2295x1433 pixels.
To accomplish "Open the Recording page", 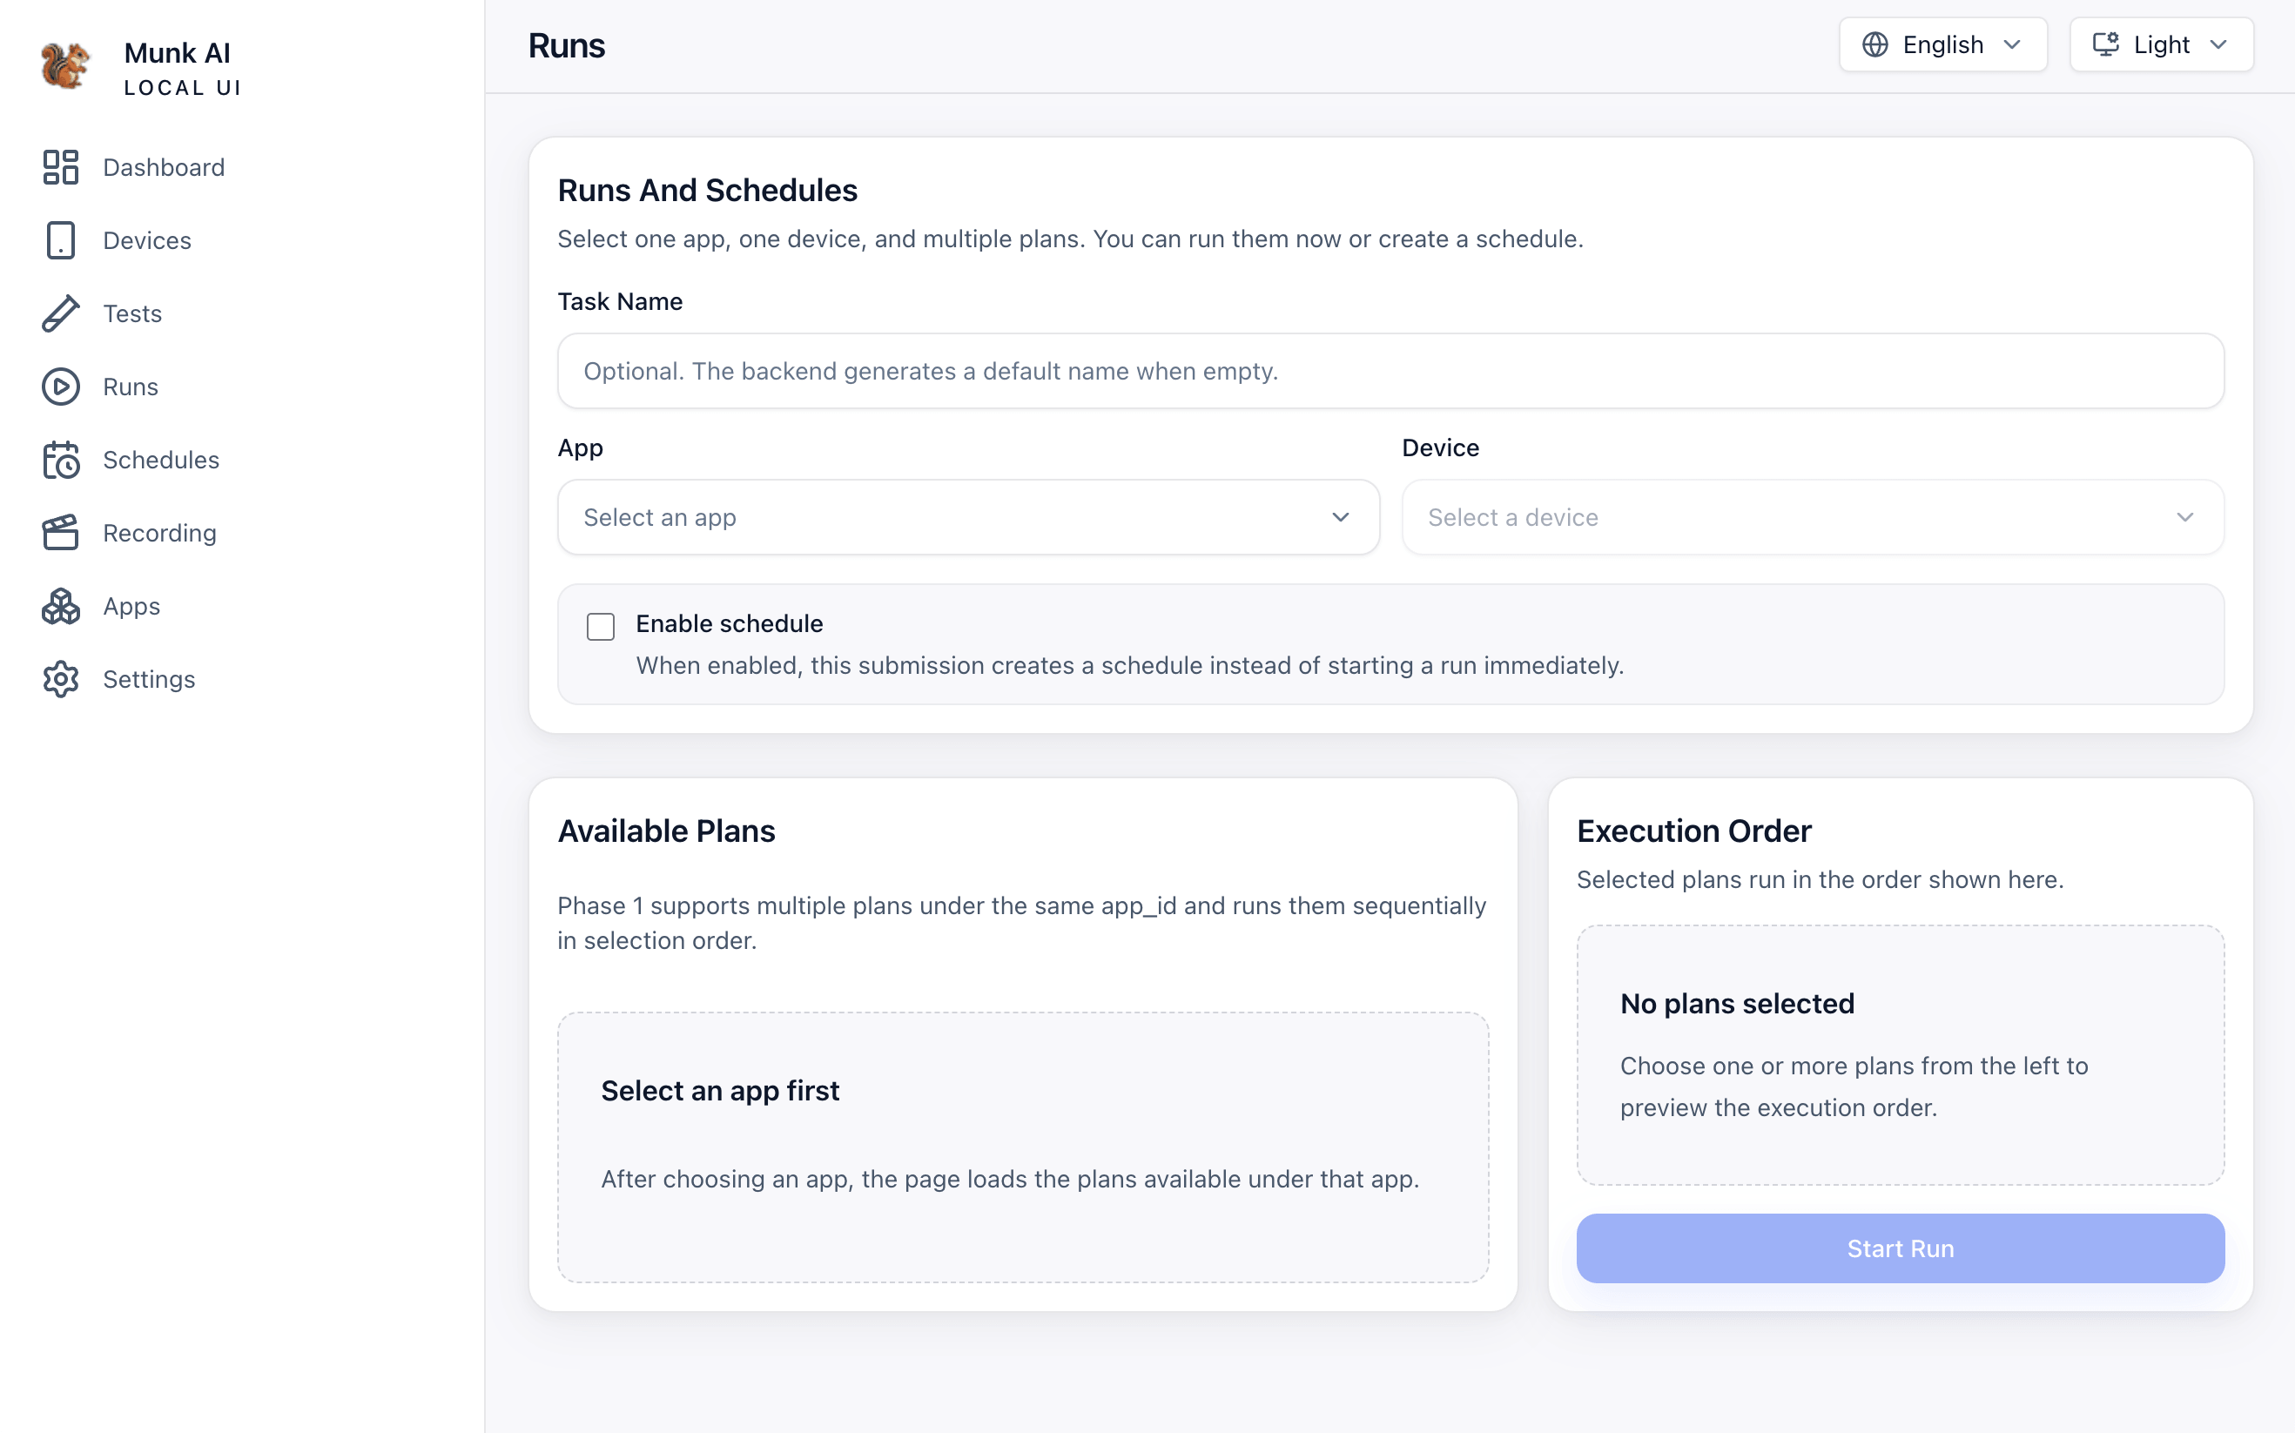I will coord(159,533).
